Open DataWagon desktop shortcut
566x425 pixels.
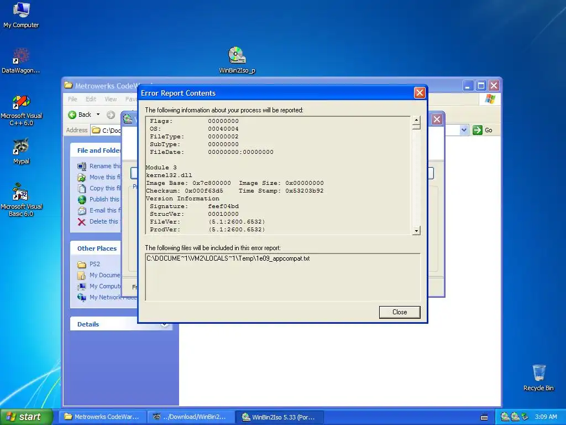point(20,60)
